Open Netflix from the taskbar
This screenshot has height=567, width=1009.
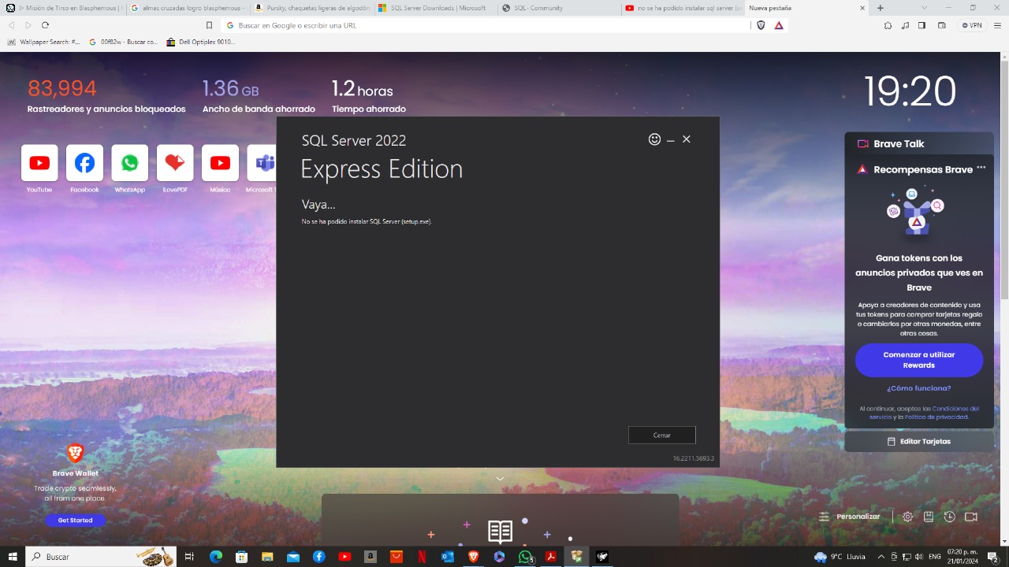[x=422, y=557]
